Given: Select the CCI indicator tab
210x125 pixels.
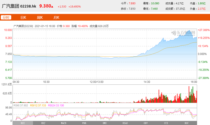Looking at the screenshot, I should pos(166,123).
